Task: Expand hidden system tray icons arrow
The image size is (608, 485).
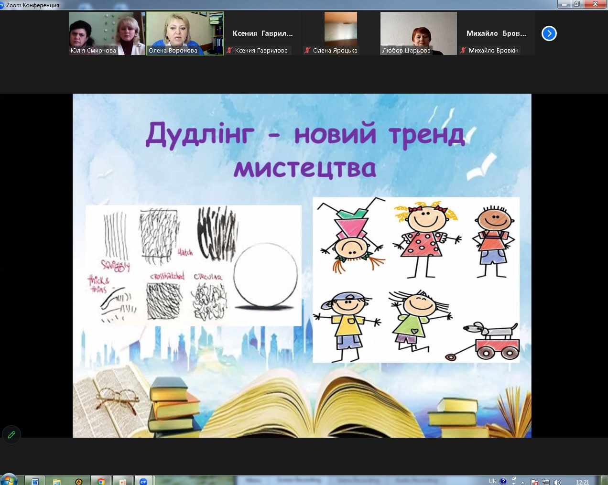Action: pyautogui.click(x=522, y=482)
